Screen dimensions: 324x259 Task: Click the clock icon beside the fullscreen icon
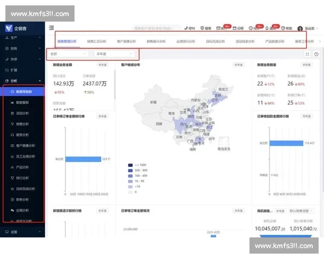316,54
